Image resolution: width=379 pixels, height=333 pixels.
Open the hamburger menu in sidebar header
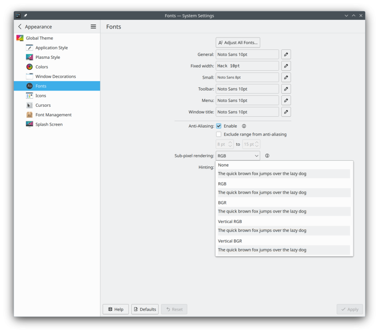point(93,27)
